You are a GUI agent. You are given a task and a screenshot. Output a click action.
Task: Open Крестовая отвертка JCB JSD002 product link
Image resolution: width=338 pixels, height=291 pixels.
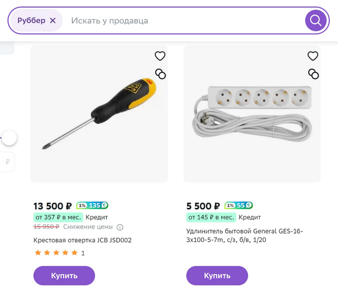(x=83, y=240)
